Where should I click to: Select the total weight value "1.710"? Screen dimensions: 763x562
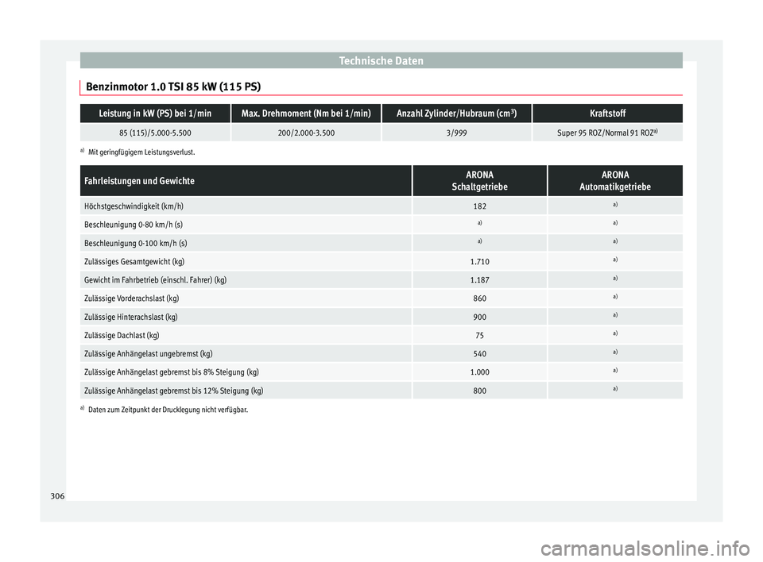[x=480, y=262]
